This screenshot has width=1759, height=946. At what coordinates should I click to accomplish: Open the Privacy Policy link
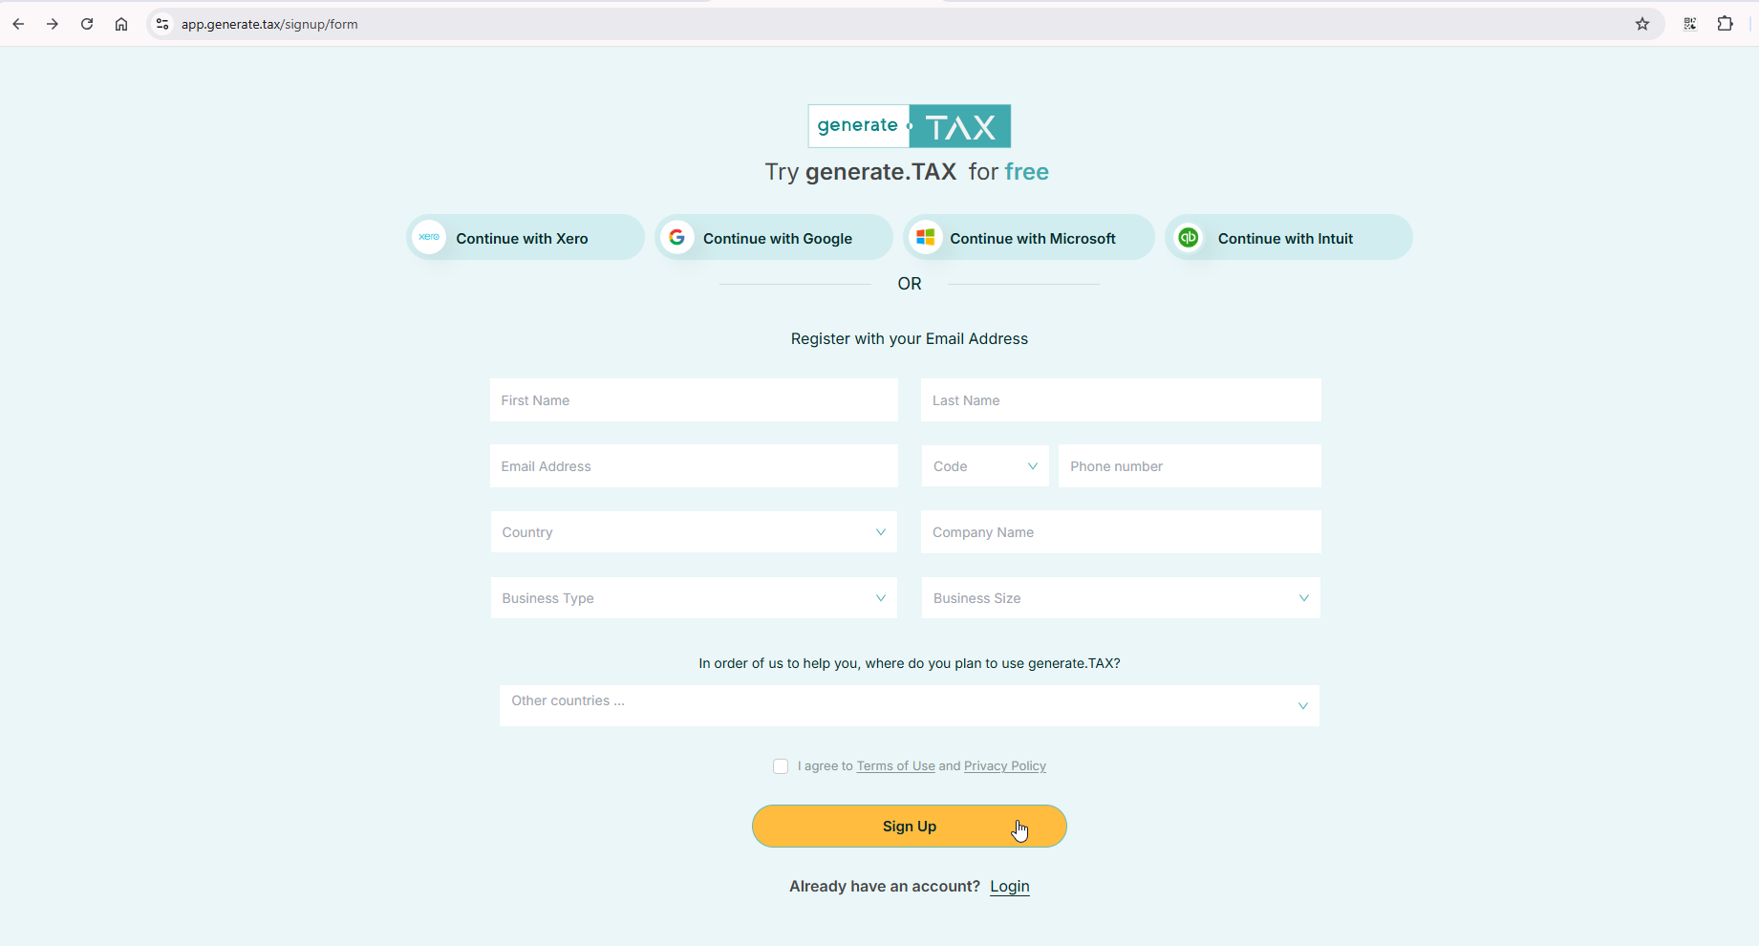1004,766
